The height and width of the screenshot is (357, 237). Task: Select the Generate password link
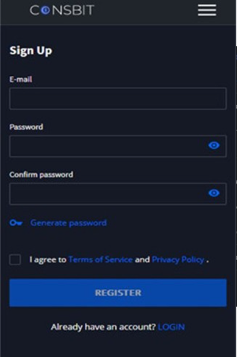pos(68,223)
